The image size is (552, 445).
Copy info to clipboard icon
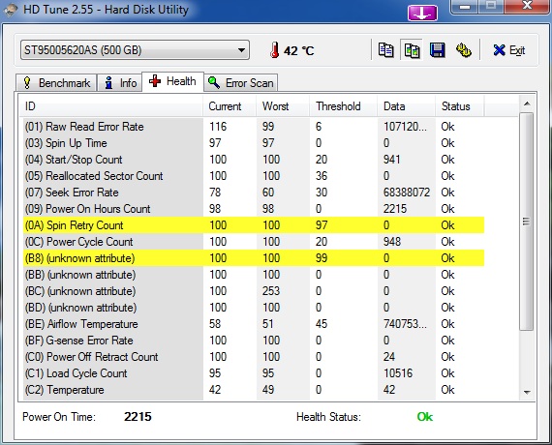pyautogui.click(x=385, y=50)
